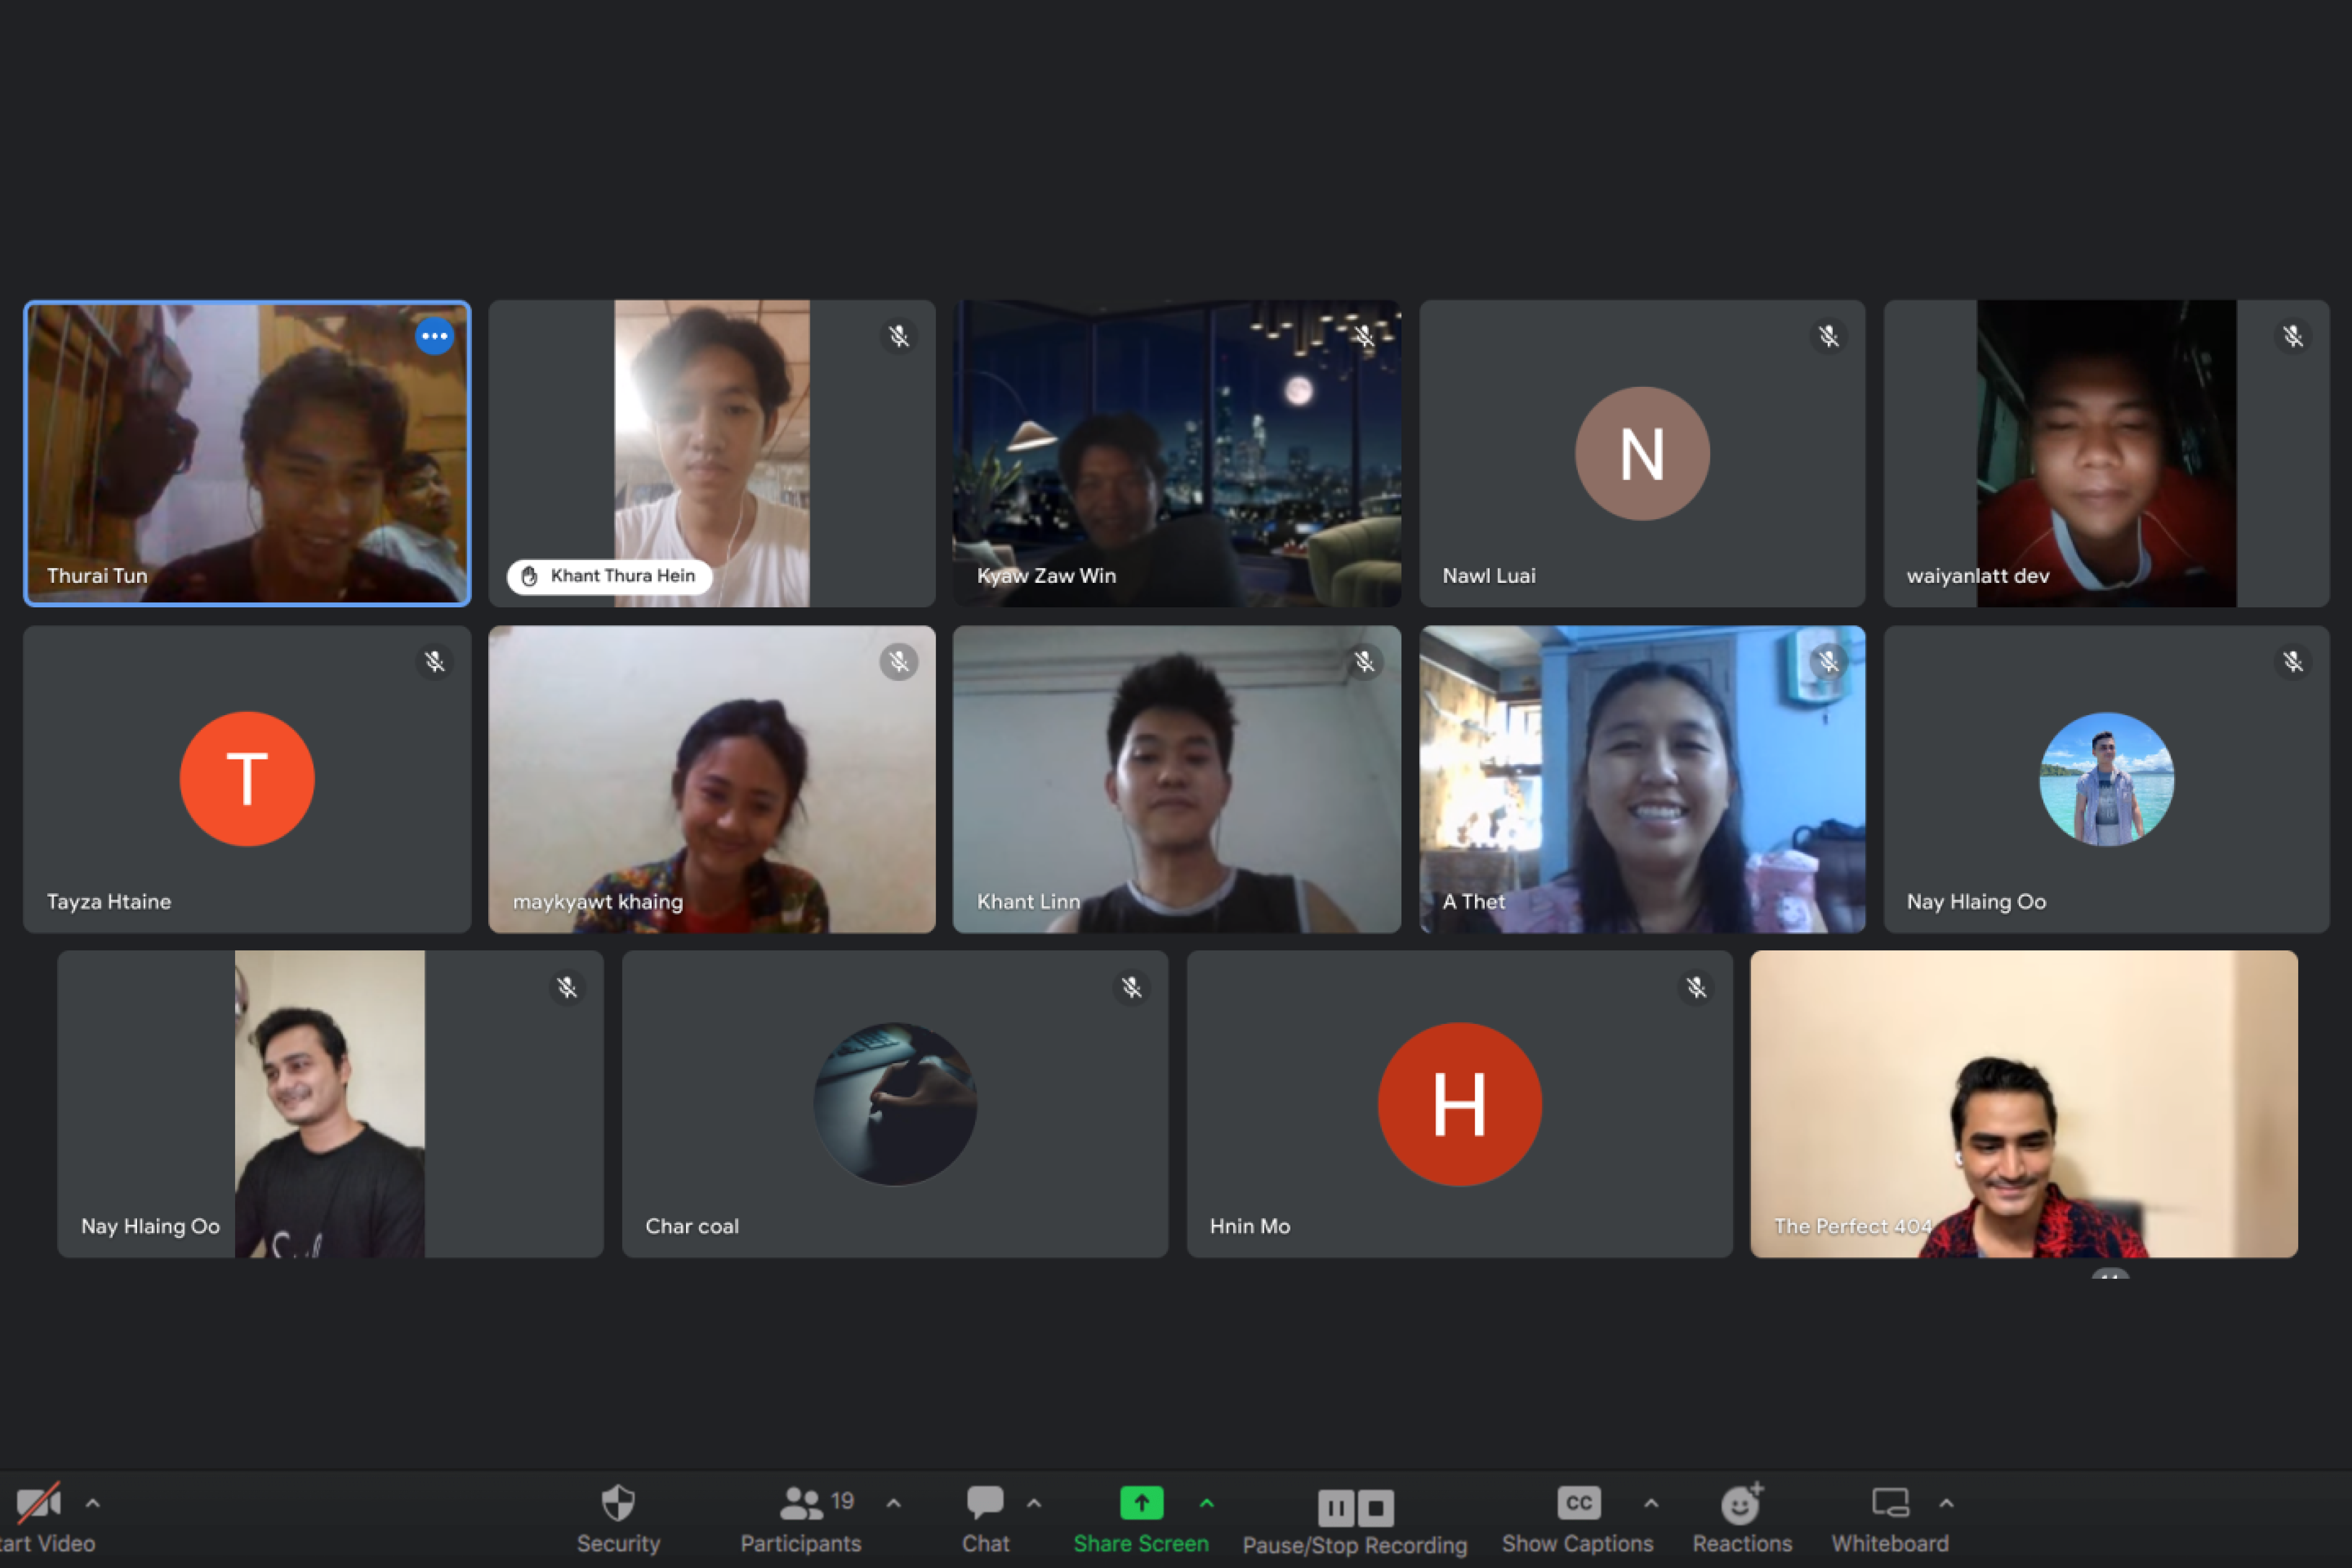The width and height of the screenshot is (2352, 1568).
Task: Click mic icon on Nay Hlaing Oo video tile
Action: (567, 988)
